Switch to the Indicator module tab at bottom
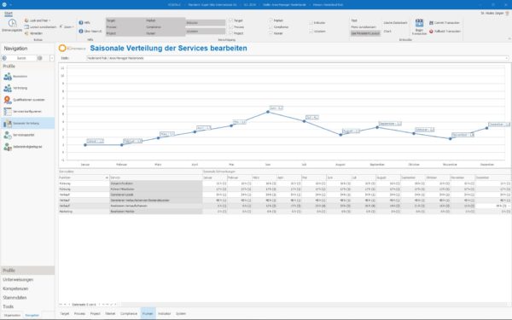The width and height of the screenshot is (512, 320). click(164, 313)
